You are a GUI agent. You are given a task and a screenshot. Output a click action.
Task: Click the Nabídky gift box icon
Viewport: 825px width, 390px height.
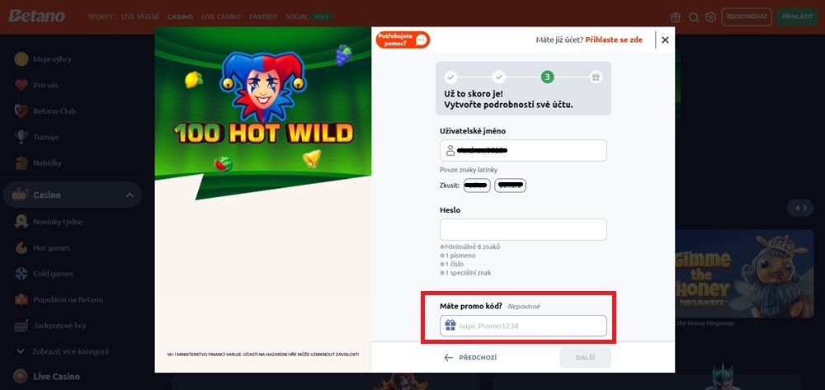point(21,163)
